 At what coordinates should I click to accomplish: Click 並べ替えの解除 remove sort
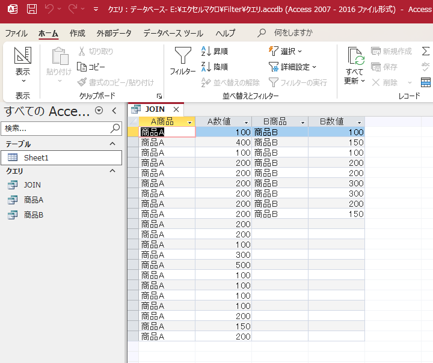230,82
